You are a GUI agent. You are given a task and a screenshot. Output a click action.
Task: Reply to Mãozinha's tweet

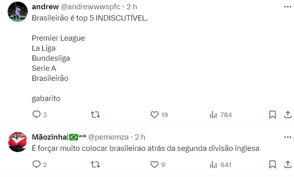point(36,164)
